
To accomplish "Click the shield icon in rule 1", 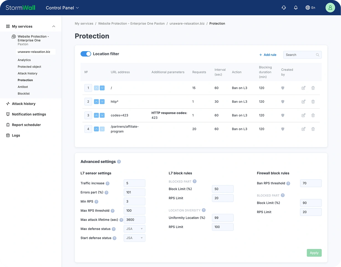I will click(283, 88).
